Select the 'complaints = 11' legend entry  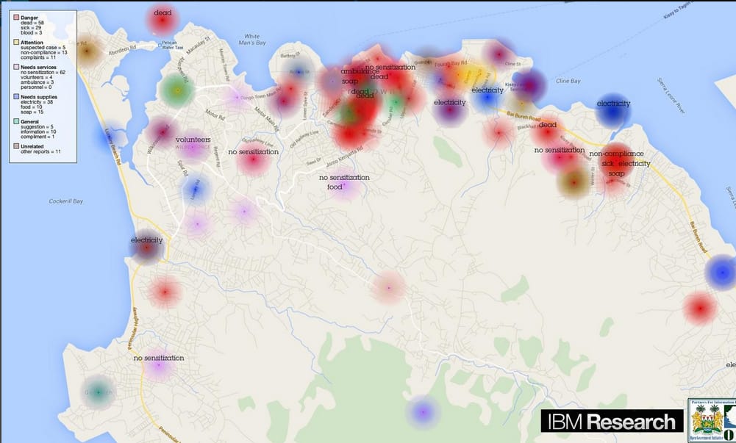38,57
